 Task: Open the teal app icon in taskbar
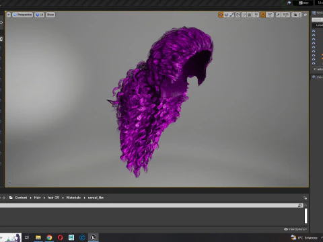pos(71,237)
